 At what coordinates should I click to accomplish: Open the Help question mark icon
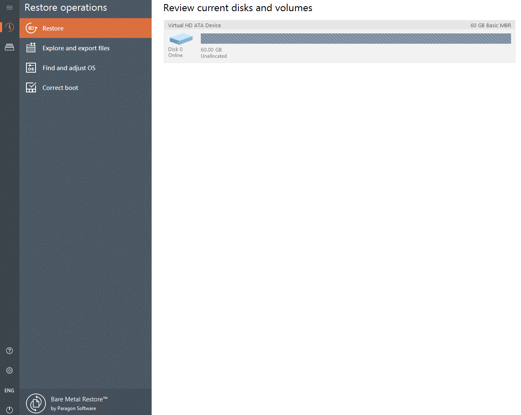pos(10,351)
